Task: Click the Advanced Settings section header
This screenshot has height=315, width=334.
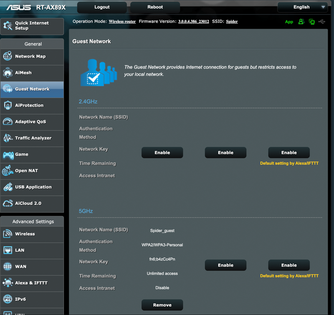Action: click(x=33, y=222)
